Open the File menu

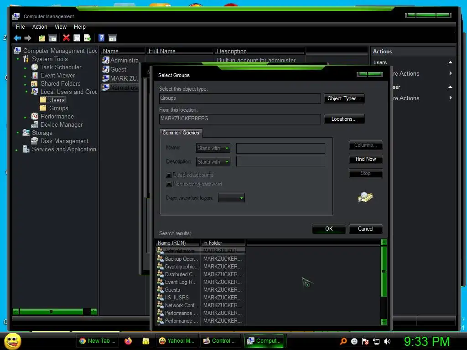click(20, 27)
